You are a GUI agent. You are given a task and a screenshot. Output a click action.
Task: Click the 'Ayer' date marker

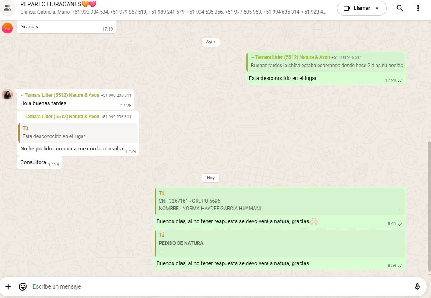pyautogui.click(x=211, y=42)
